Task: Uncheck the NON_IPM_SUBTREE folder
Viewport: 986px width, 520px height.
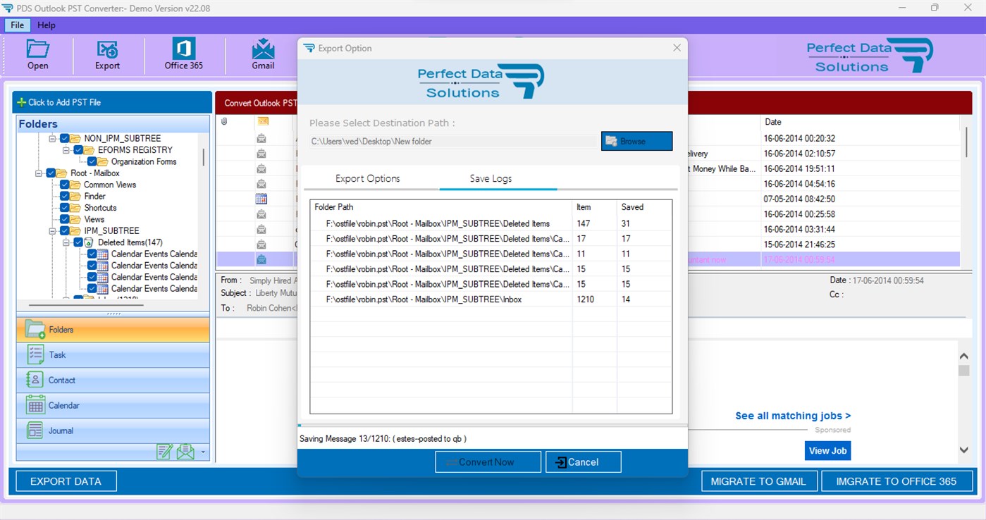Action: [65, 138]
